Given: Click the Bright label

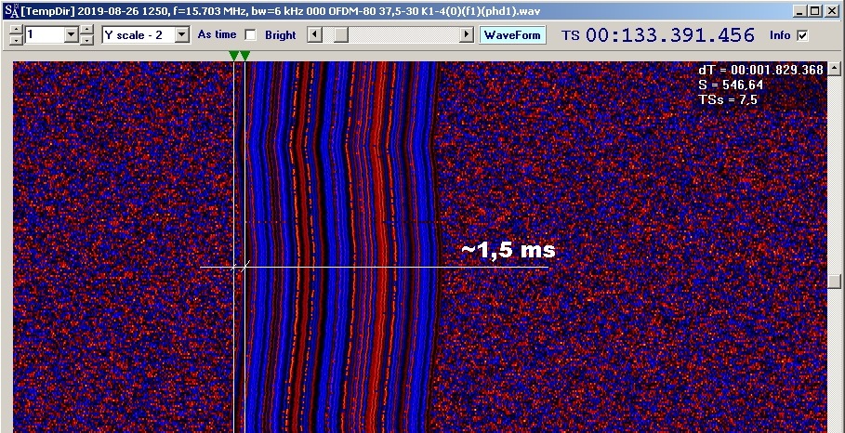Looking at the screenshot, I should coord(280,35).
